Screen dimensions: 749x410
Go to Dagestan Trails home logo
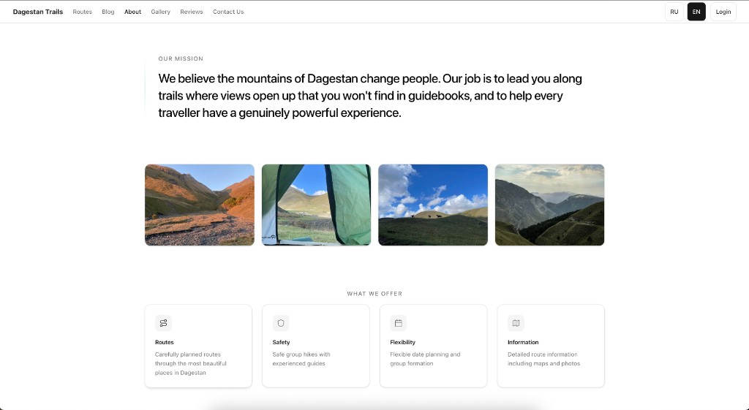point(38,12)
